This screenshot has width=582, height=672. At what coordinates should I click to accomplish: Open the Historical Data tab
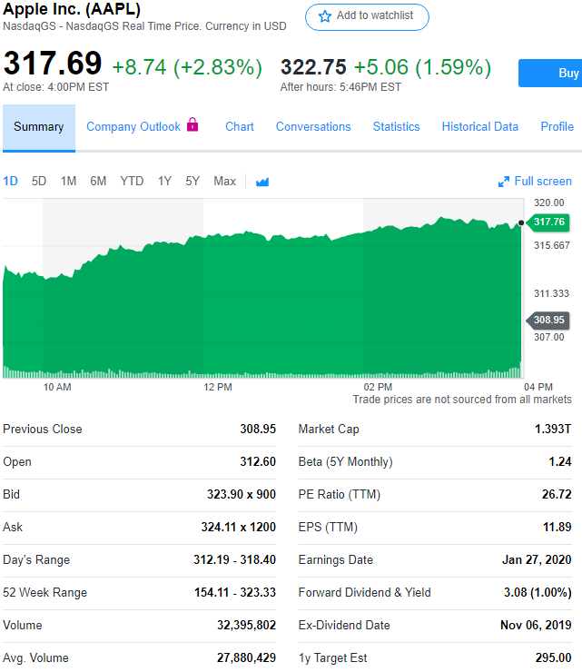[x=480, y=127]
